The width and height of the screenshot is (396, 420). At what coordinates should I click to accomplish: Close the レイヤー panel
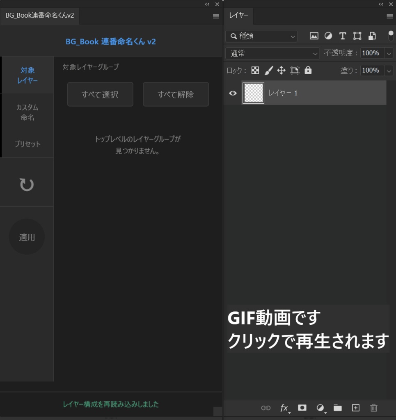[x=391, y=4]
